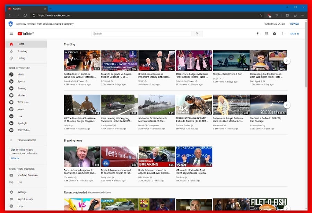Click SIGN IN link in sidebar
Screen dimensions: 312x213
[15, 159]
